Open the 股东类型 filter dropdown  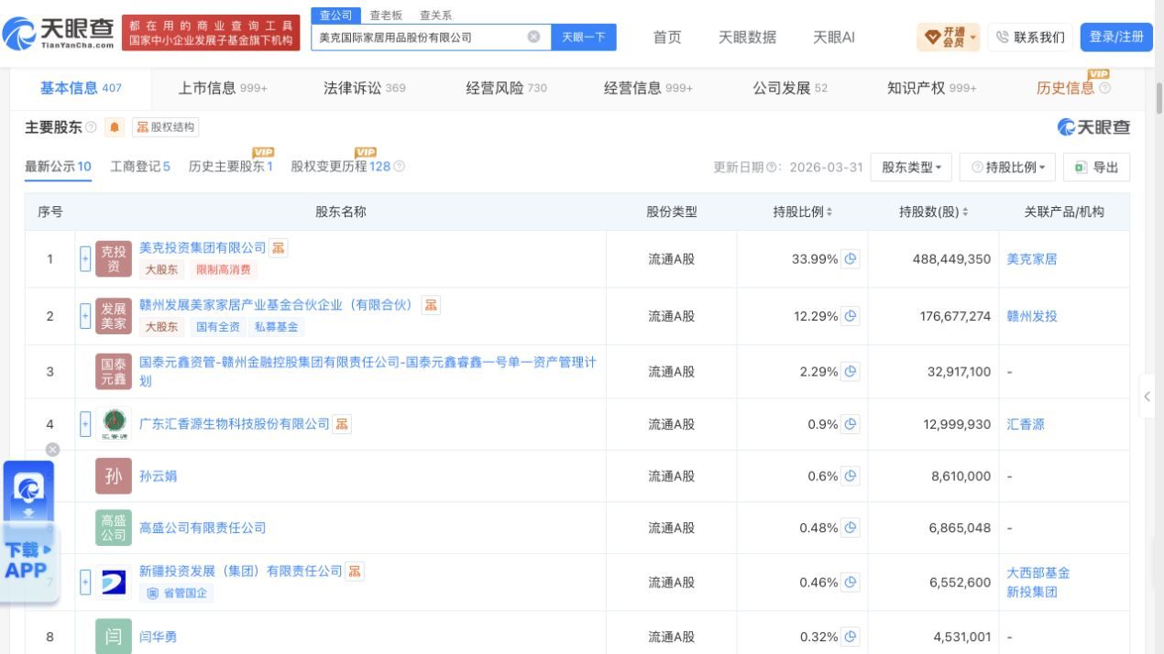coord(911,168)
